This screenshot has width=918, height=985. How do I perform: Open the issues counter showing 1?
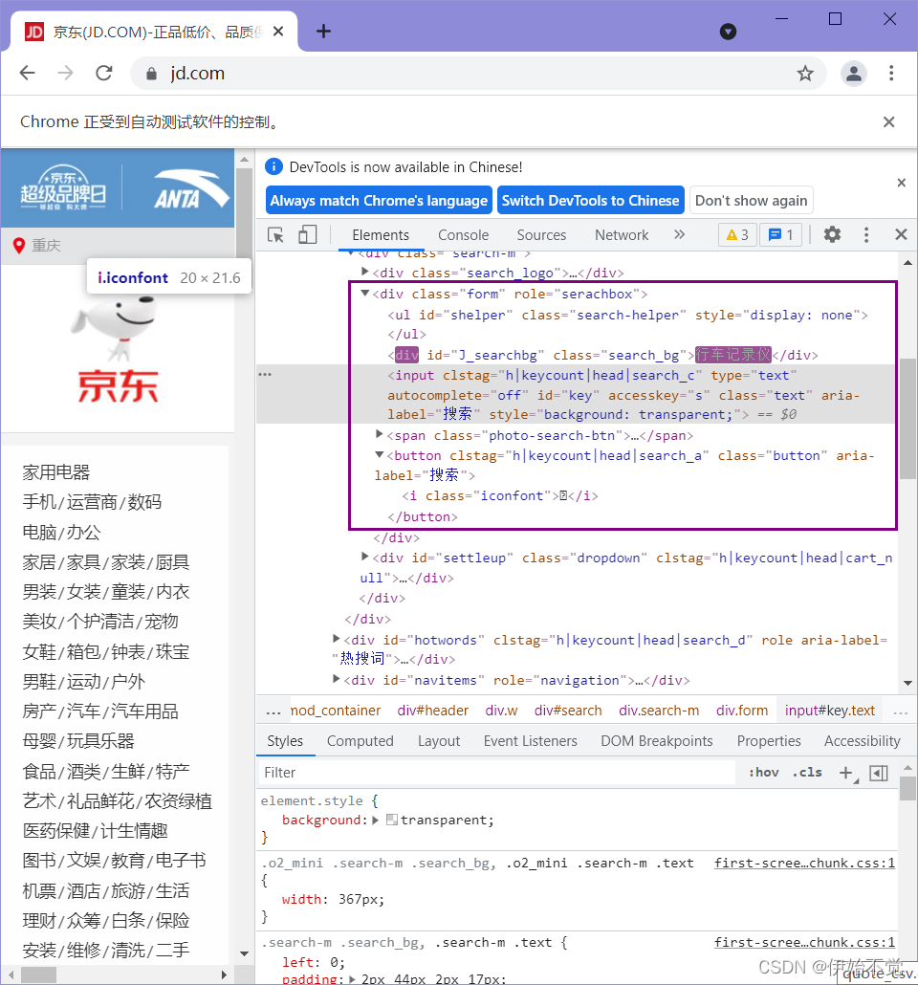[780, 235]
